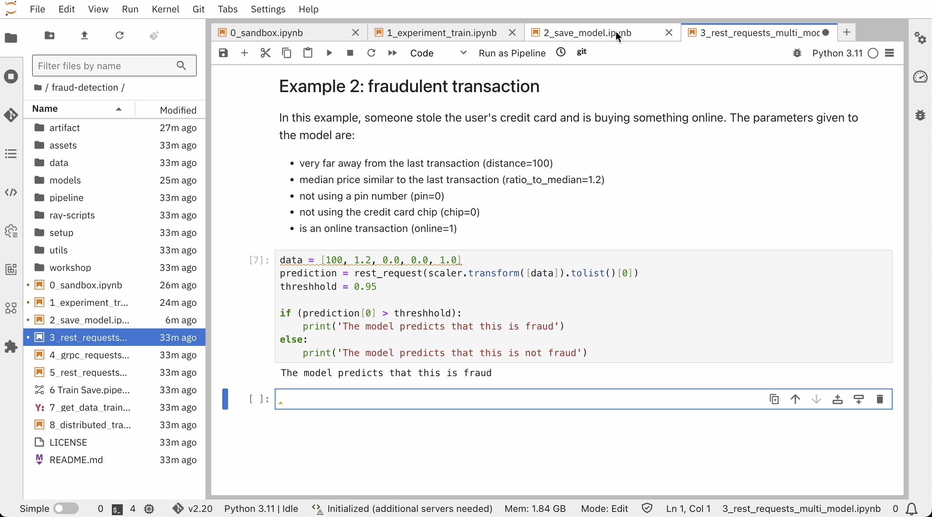
Task: Open the Git sidebar panel icon
Action: coord(11,115)
